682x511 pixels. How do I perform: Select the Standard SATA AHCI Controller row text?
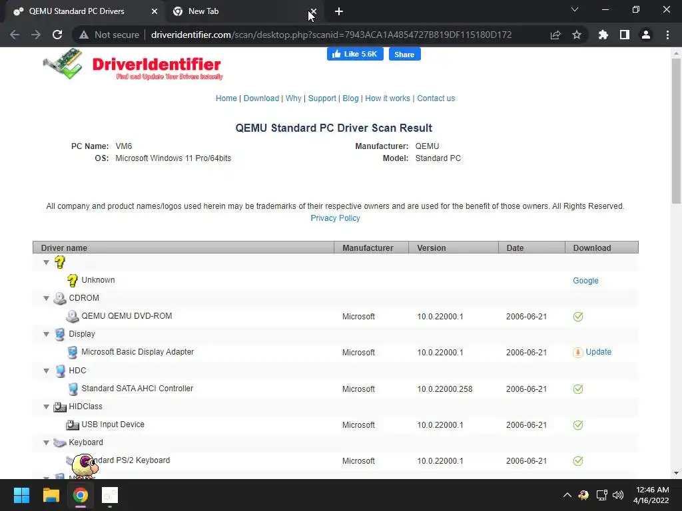click(x=137, y=389)
